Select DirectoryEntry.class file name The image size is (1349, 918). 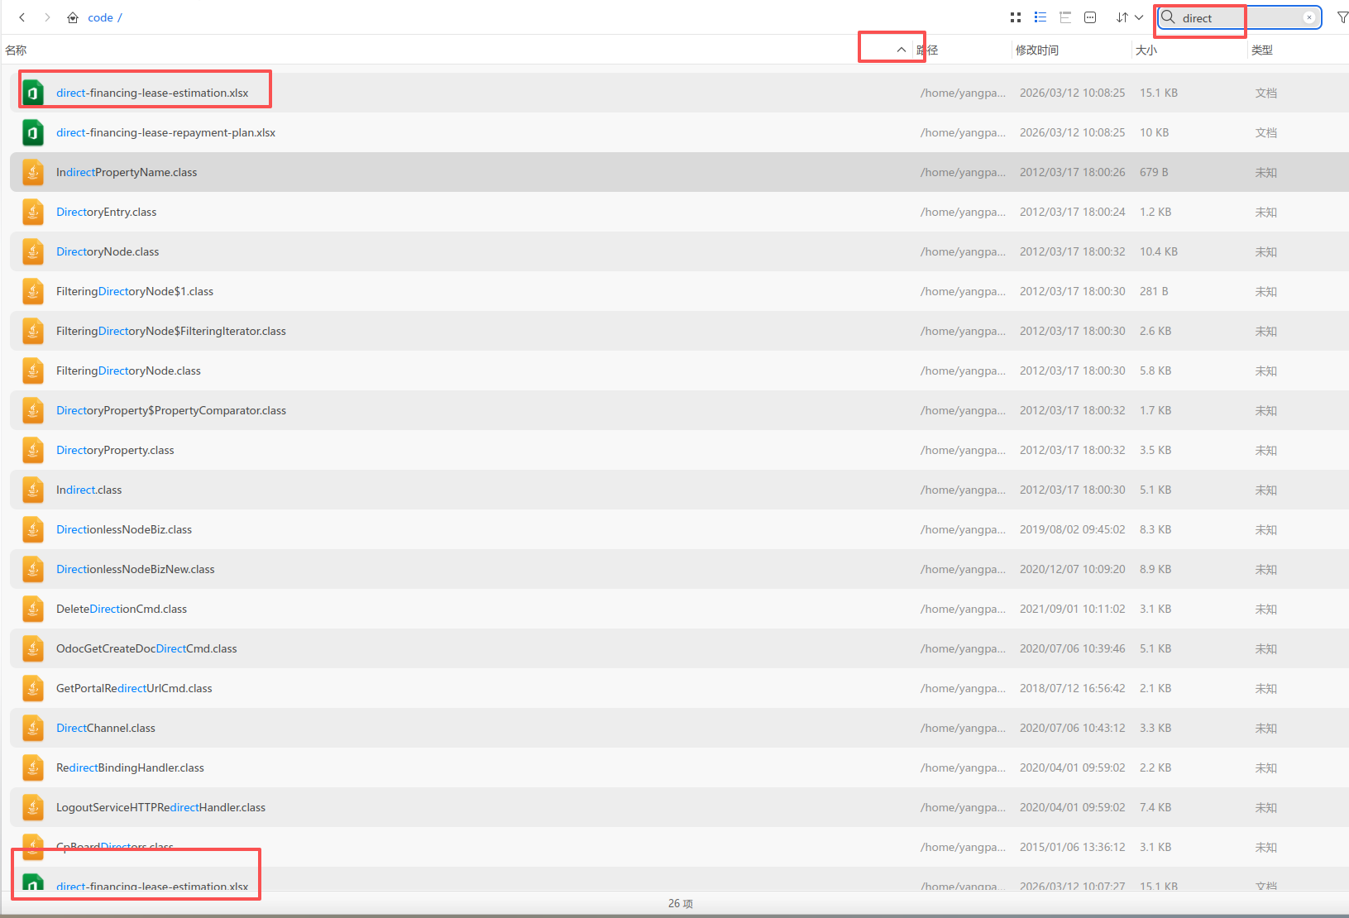[x=106, y=212]
